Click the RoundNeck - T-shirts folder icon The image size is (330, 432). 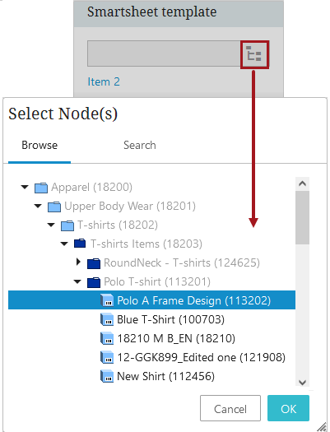[x=94, y=263]
